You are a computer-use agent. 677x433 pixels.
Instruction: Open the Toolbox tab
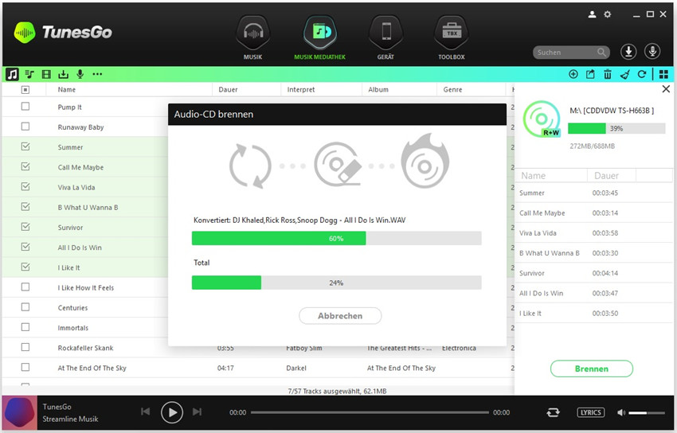click(451, 38)
